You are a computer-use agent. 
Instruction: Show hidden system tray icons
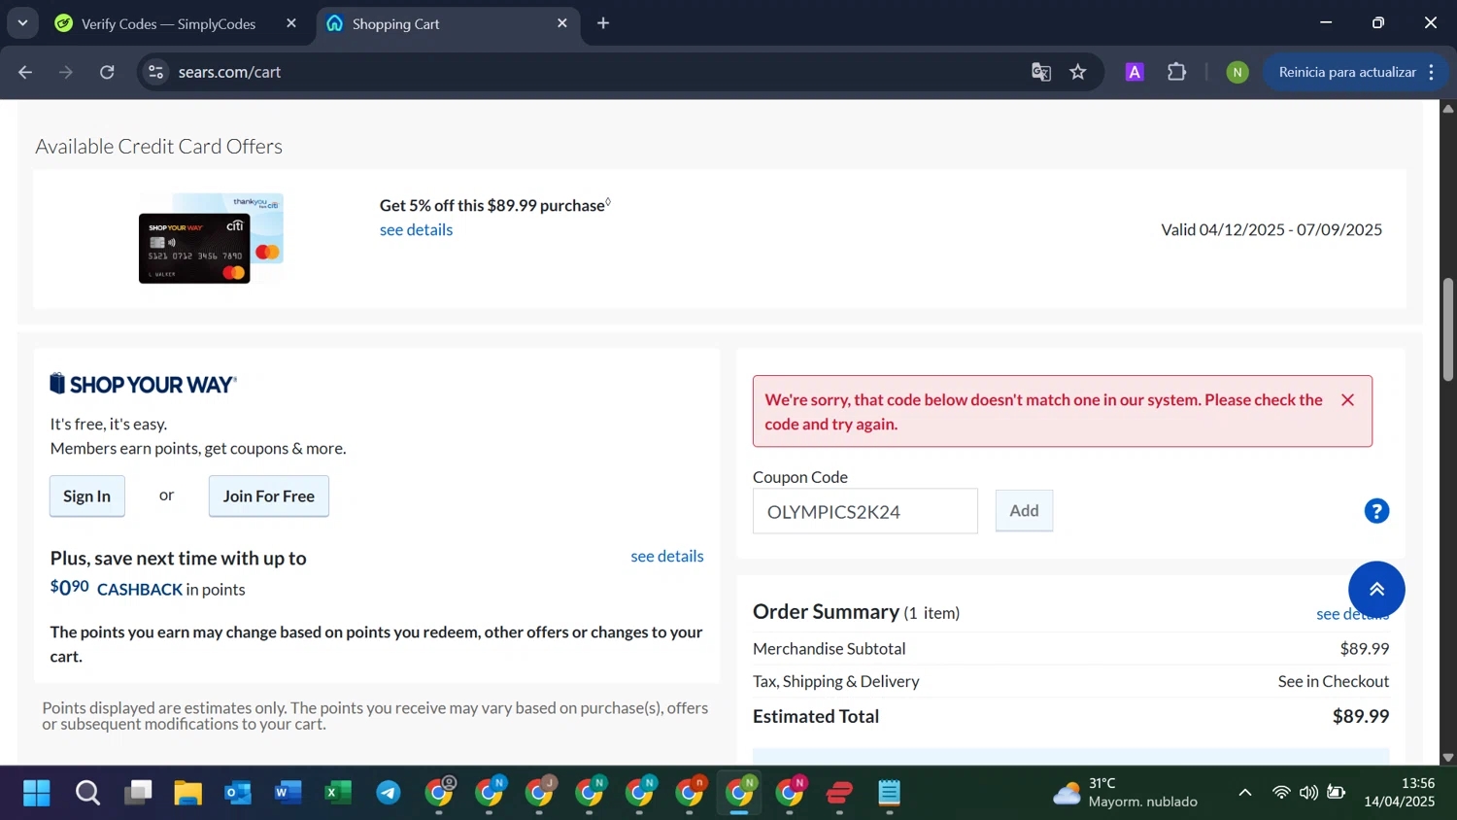tap(1244, 793)
